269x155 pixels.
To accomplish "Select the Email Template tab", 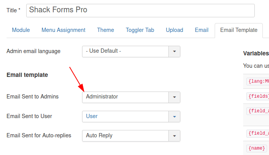I will point(239,30).
